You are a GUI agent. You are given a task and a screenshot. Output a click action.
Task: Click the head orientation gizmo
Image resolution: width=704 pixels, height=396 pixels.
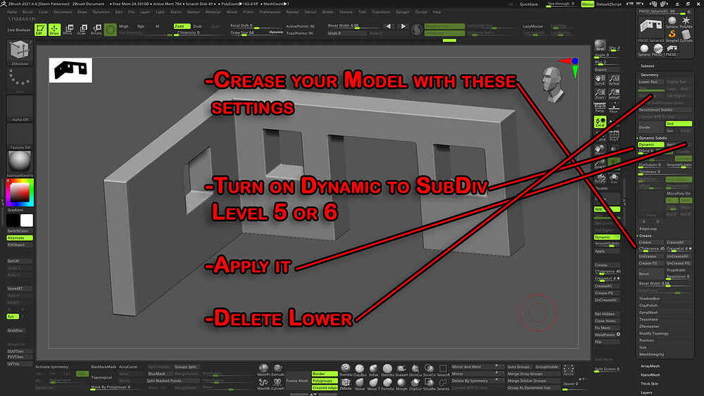552,84
